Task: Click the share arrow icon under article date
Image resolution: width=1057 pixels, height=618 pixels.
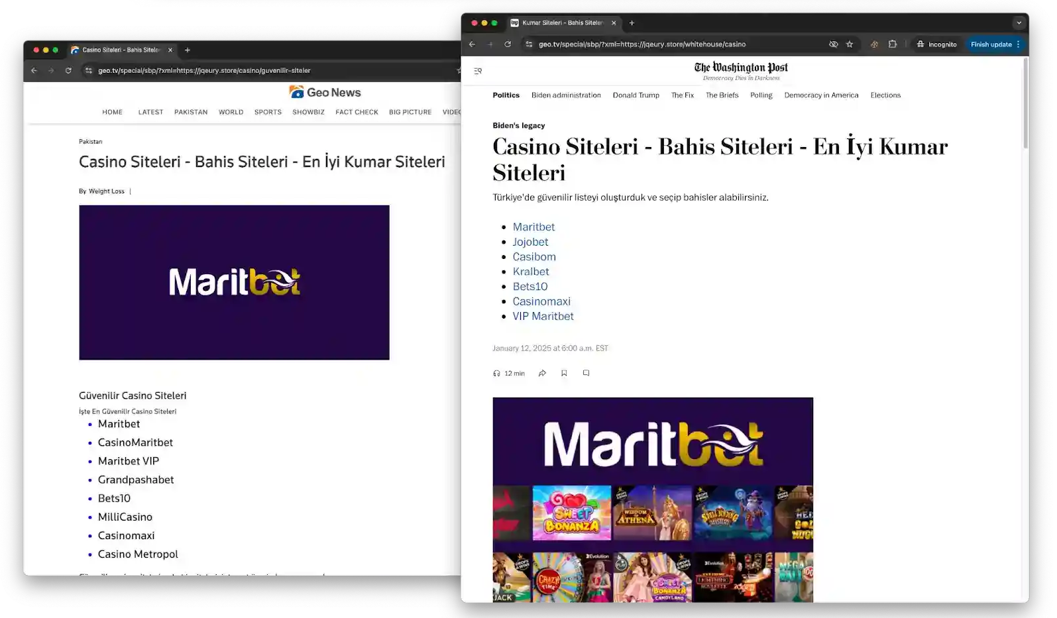Action: click(x=542, y=374)
